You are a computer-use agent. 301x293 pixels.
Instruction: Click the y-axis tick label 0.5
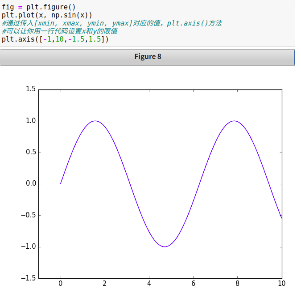pos(31,152)
